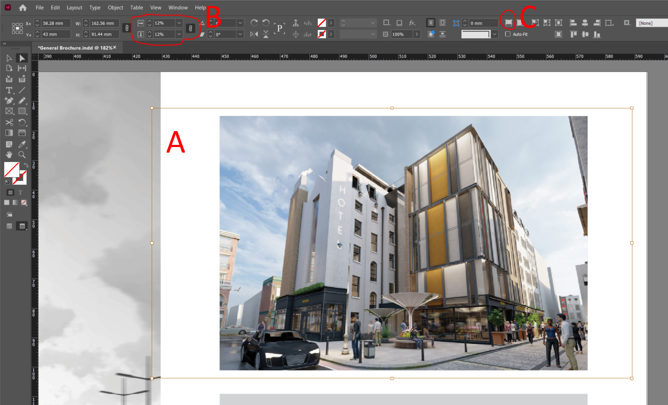Click the Align Horizontal Centers icon
The height and width of the screenshot is (405, 668).
point(585,23)
